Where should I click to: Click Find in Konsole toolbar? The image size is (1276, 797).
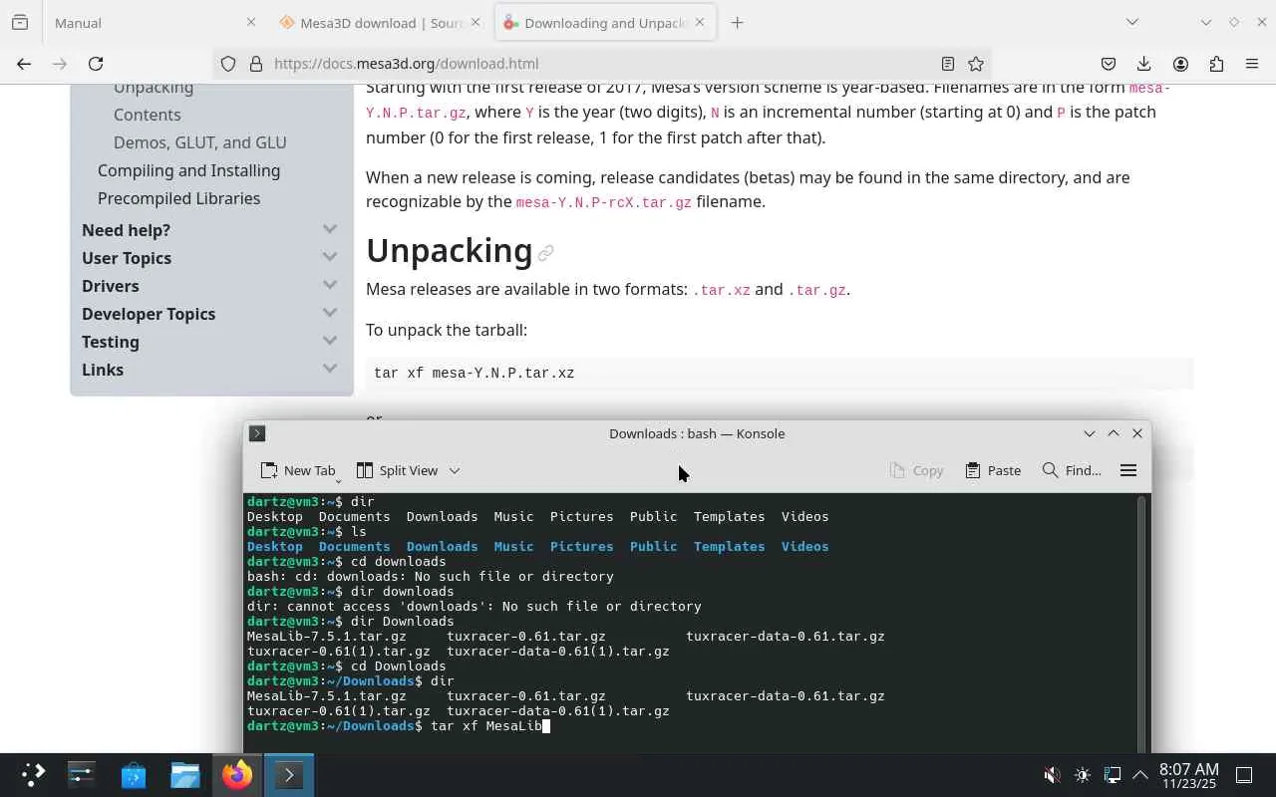coord(1072,470)
